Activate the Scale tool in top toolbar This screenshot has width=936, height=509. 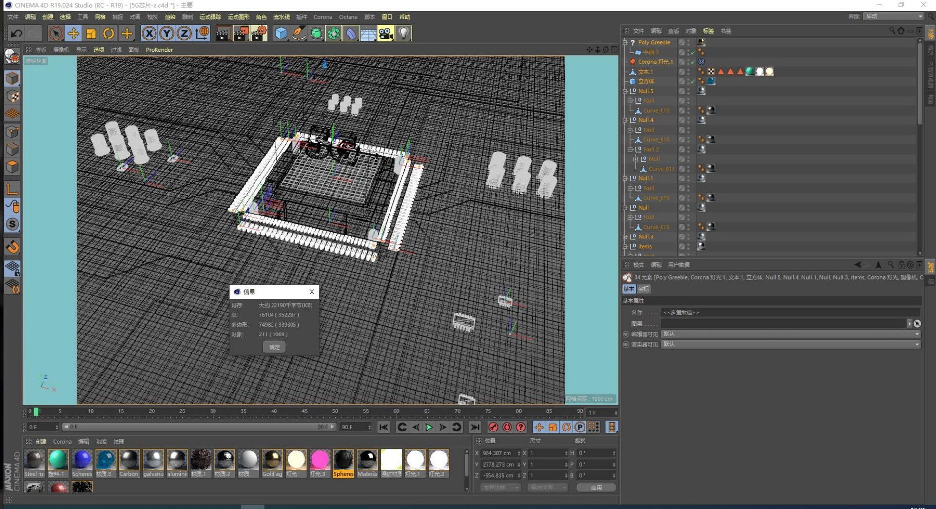91,33
